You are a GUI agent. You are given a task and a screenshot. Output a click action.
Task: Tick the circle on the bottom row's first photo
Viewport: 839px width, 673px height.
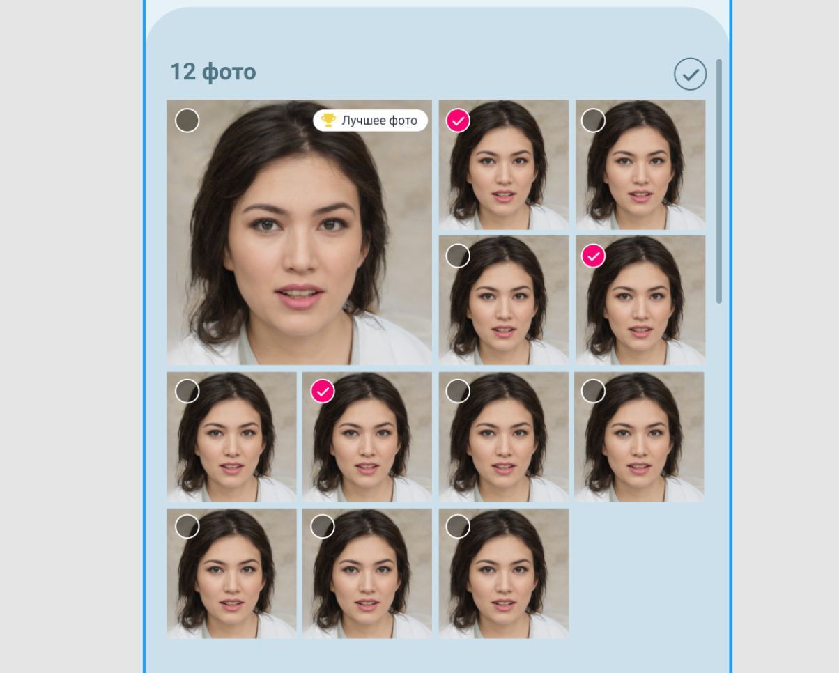(x=187, y=526)
